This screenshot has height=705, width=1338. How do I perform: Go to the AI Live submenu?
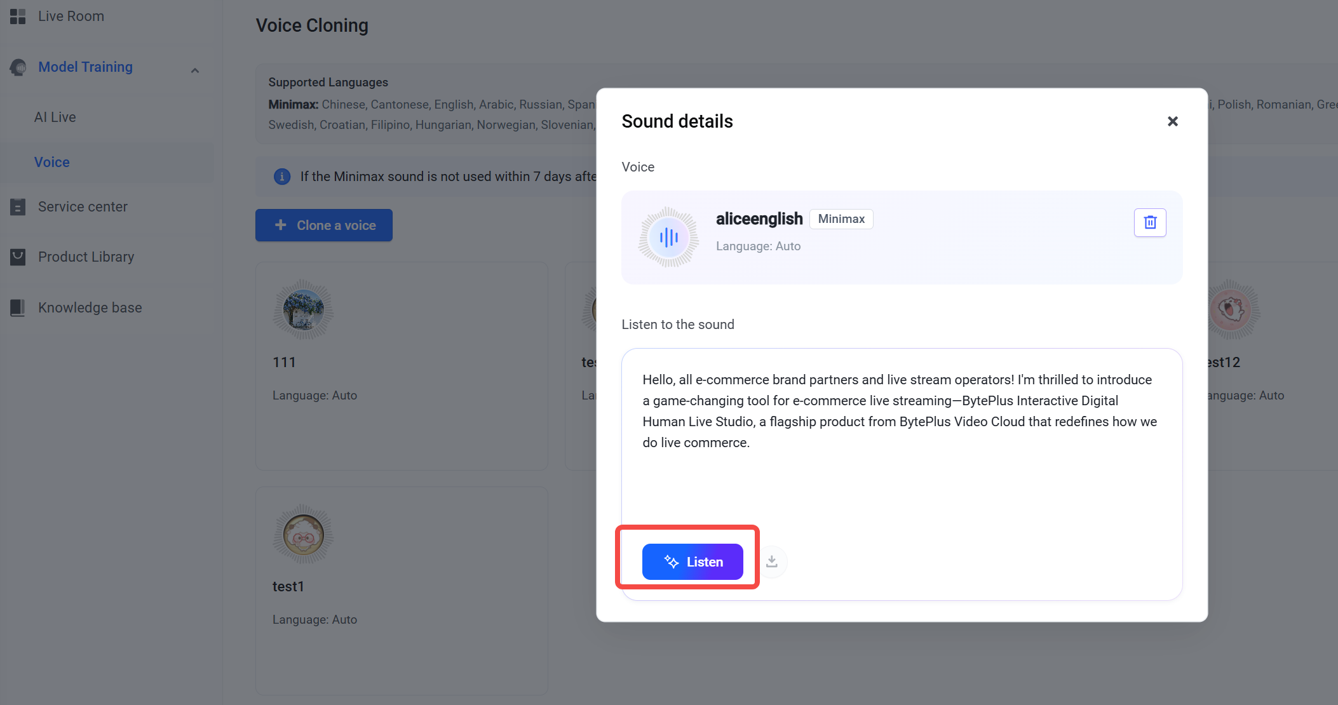pyautogui.click(x=55, y=117)
